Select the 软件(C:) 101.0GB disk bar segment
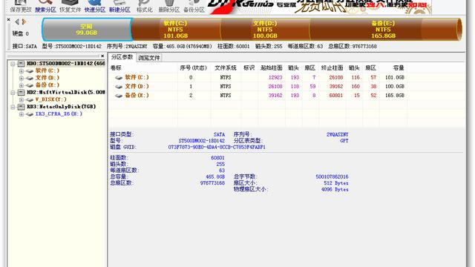Screen dimensions: 475x267 (x=176, y=30)
